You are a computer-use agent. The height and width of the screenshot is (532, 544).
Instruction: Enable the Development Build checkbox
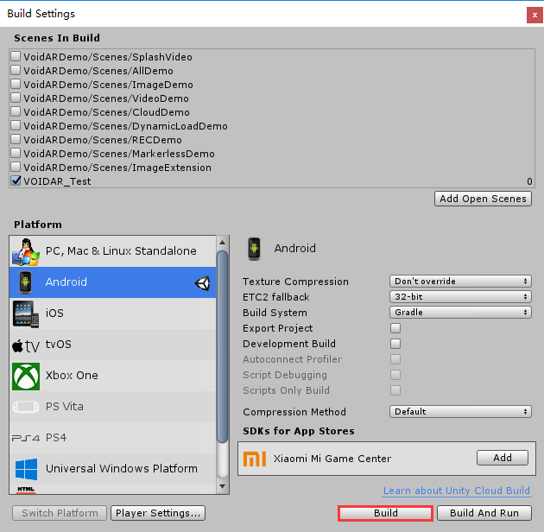[395, 344]
